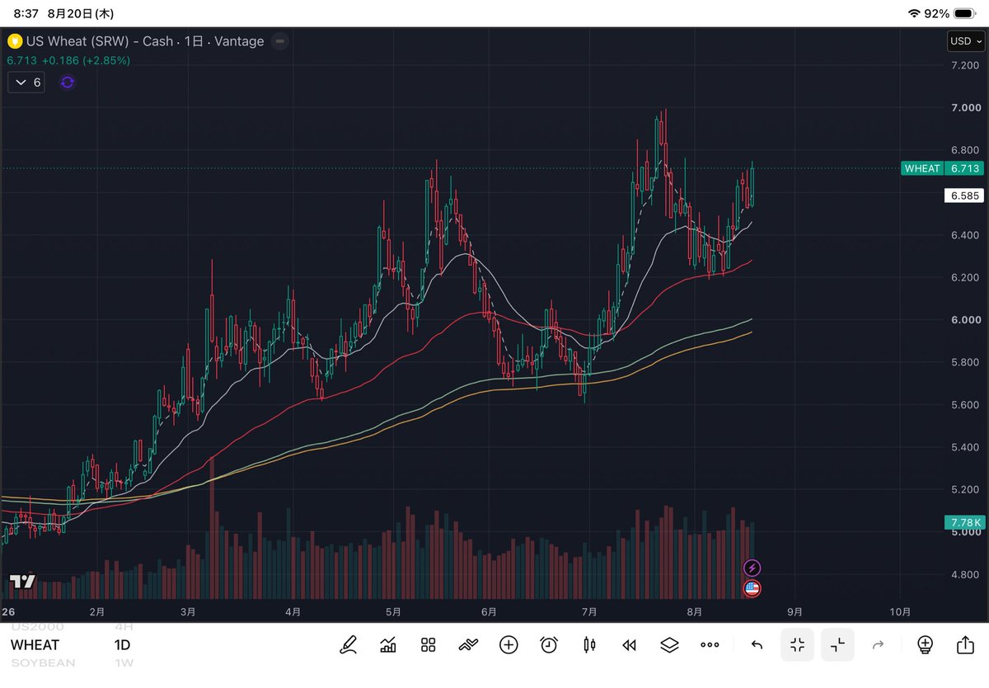Change chart type via candlestick icon

pos(589,645)
